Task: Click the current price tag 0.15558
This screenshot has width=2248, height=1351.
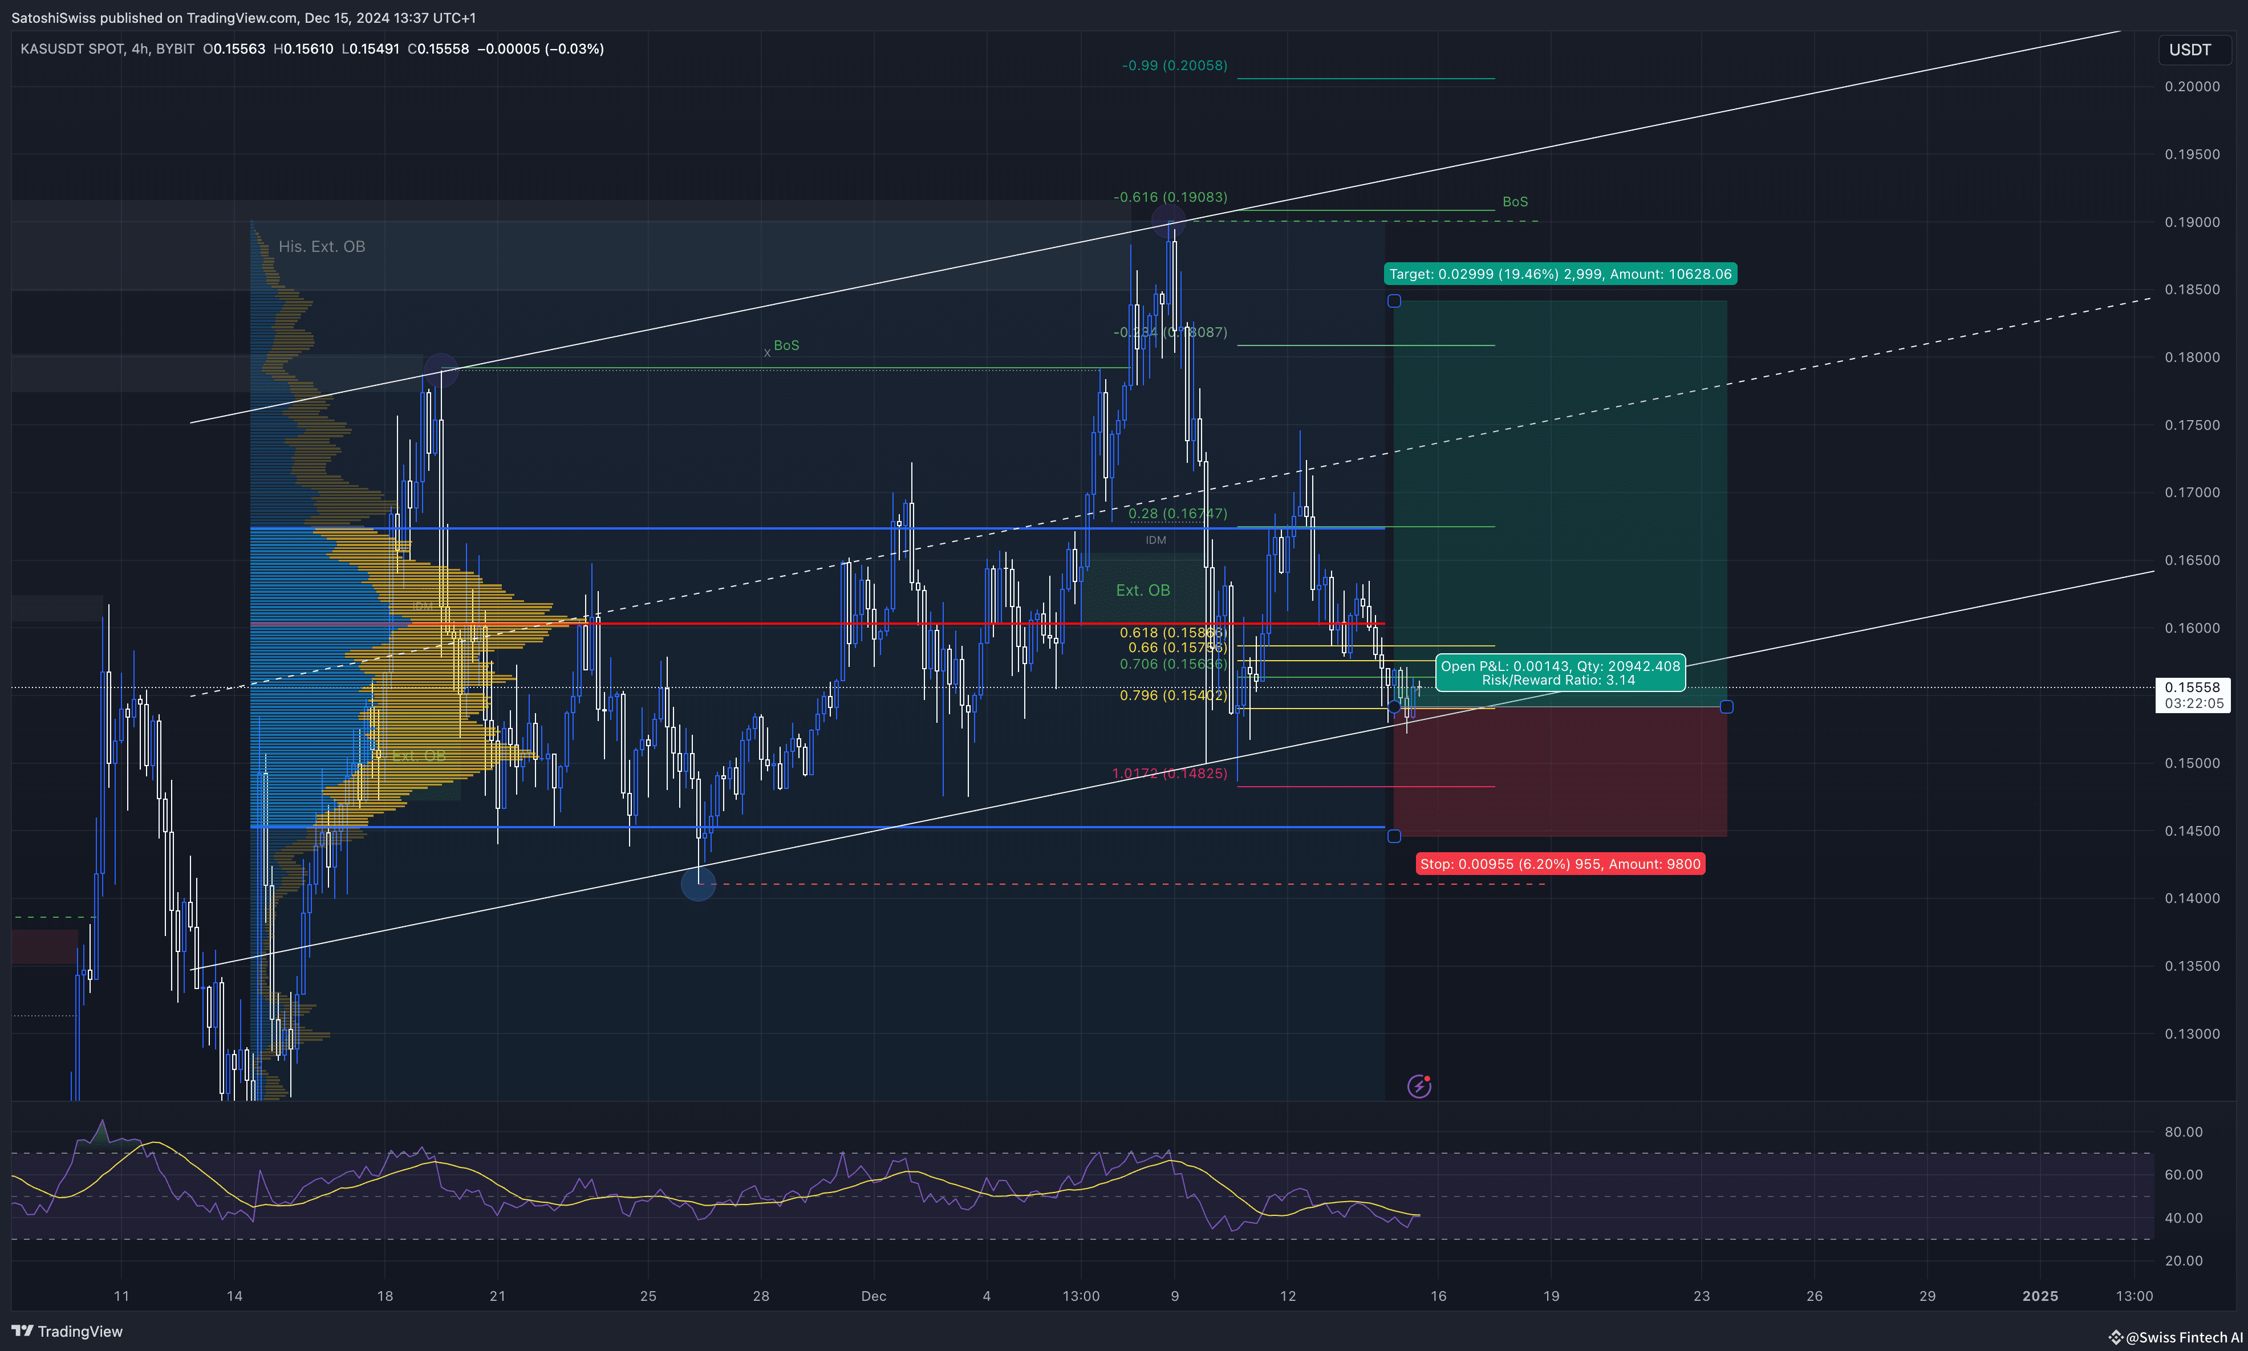Action: pos(2193,687)
